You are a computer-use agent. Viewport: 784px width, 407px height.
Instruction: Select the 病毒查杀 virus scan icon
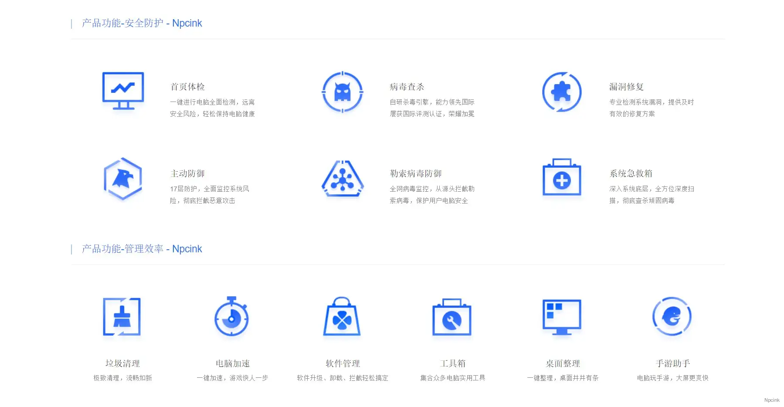pyautogui.click(x=343, y=92)
